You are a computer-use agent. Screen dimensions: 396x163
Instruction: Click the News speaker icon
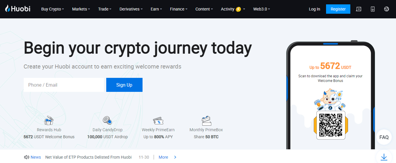tap(27, 157)
